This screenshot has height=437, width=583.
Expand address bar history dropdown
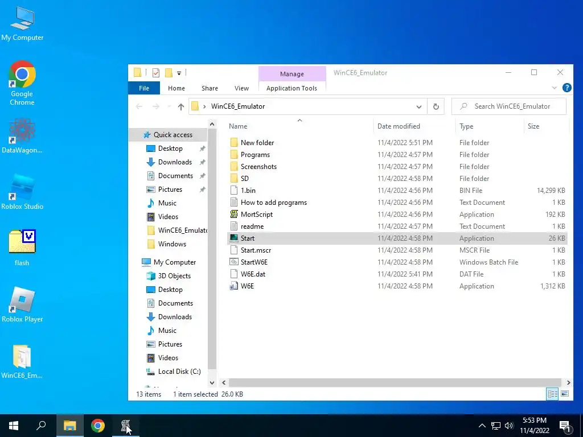tap(418, 106)
